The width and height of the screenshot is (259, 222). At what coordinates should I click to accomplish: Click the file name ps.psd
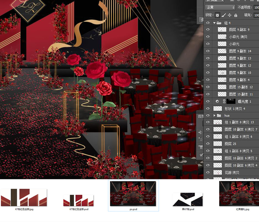pos(133,209)
